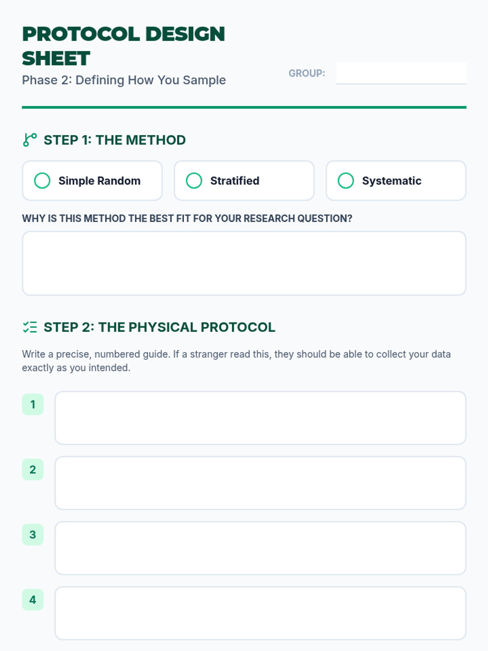Click the protocol step 4 text box

pos(260,613)
